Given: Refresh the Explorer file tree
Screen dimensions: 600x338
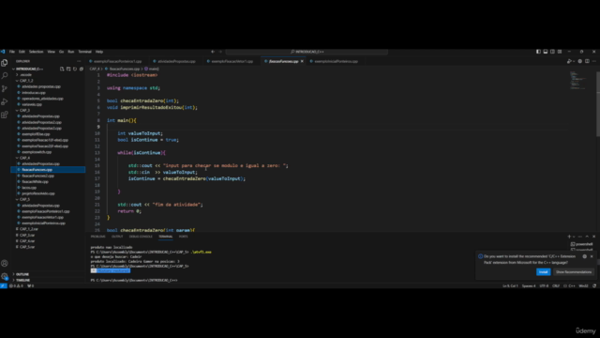Looking at the screenshot, I should [75, 69].
